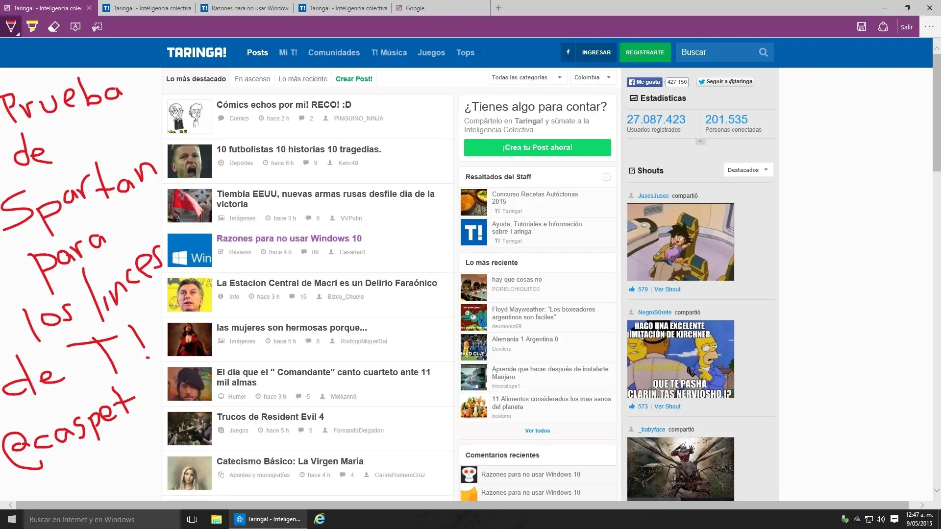Open Comunidades in the navigation menu

click(334, 52)
